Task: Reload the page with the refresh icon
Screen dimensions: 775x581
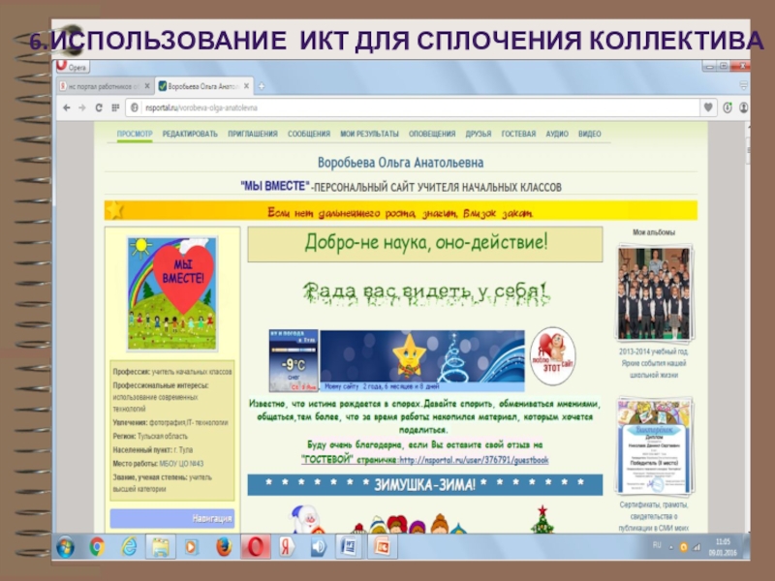Action: pyautogui.click(x=99, y=107)
